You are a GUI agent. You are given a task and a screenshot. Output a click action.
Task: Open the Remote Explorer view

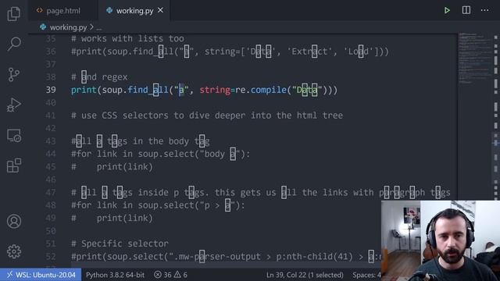click(x=14, y=135)
